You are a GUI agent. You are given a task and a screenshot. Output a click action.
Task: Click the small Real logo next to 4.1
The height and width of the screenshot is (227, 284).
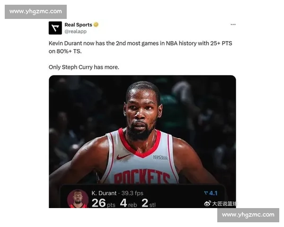pos(206,193)
